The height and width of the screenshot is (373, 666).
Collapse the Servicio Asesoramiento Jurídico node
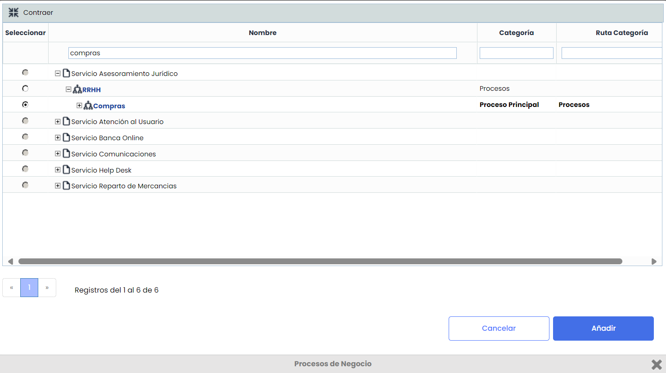click(x=58, y=73)
